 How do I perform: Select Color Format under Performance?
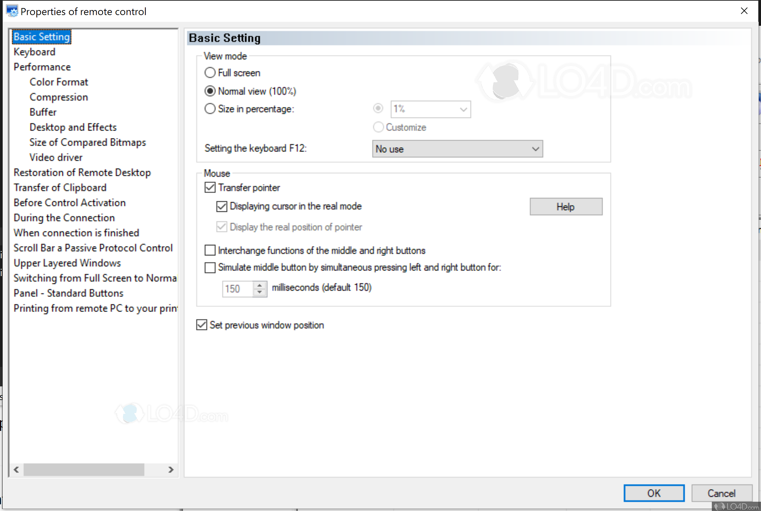tap(59, 82)
